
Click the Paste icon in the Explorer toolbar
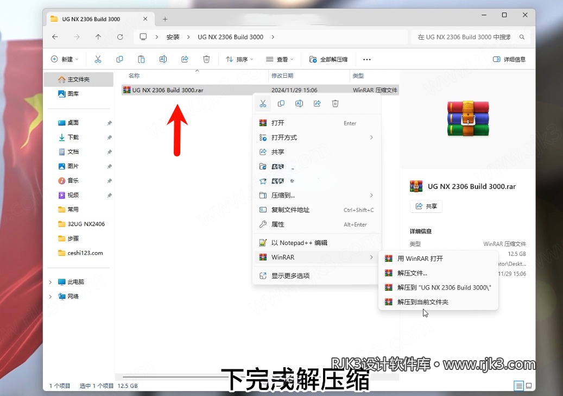142,59
